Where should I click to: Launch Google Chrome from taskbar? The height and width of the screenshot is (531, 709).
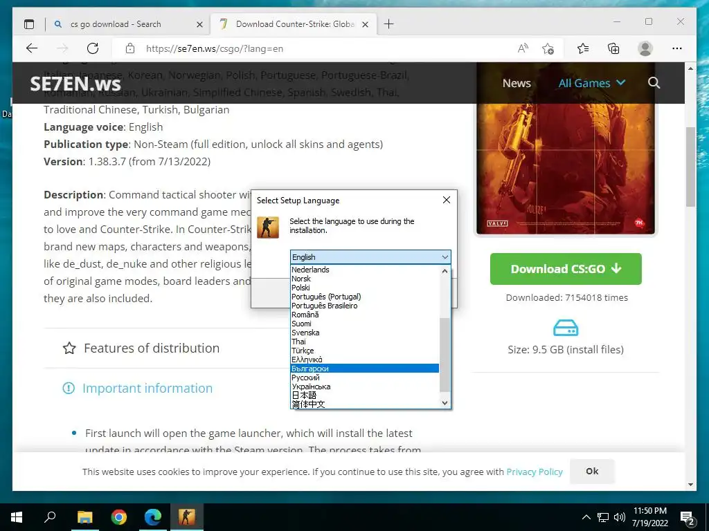119,517
